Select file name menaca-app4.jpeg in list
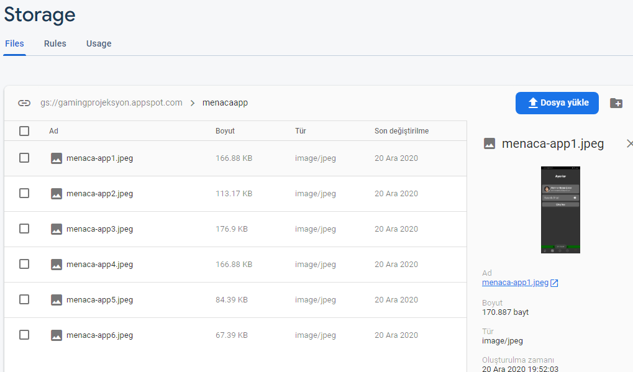This screenshot has height=372, width=633. (x=100, y=265)
